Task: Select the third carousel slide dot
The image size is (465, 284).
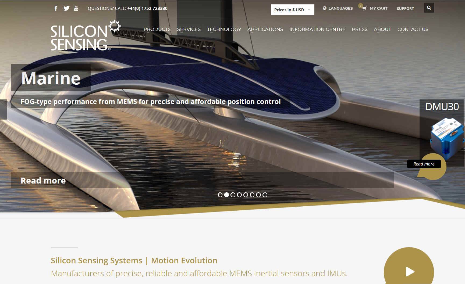Action: (233, 195)
